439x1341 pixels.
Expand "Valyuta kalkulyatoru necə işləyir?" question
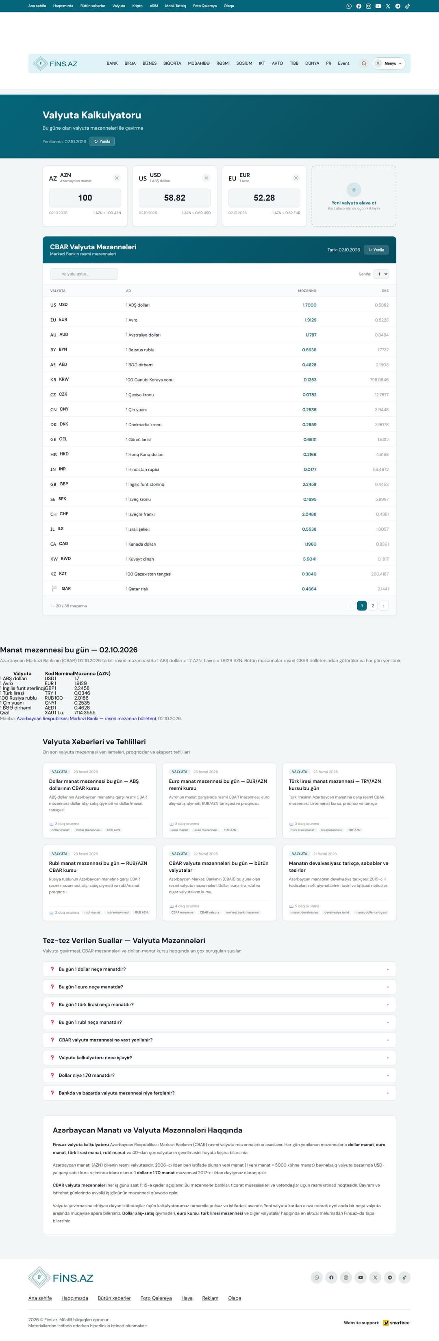tap(219, 1057)
